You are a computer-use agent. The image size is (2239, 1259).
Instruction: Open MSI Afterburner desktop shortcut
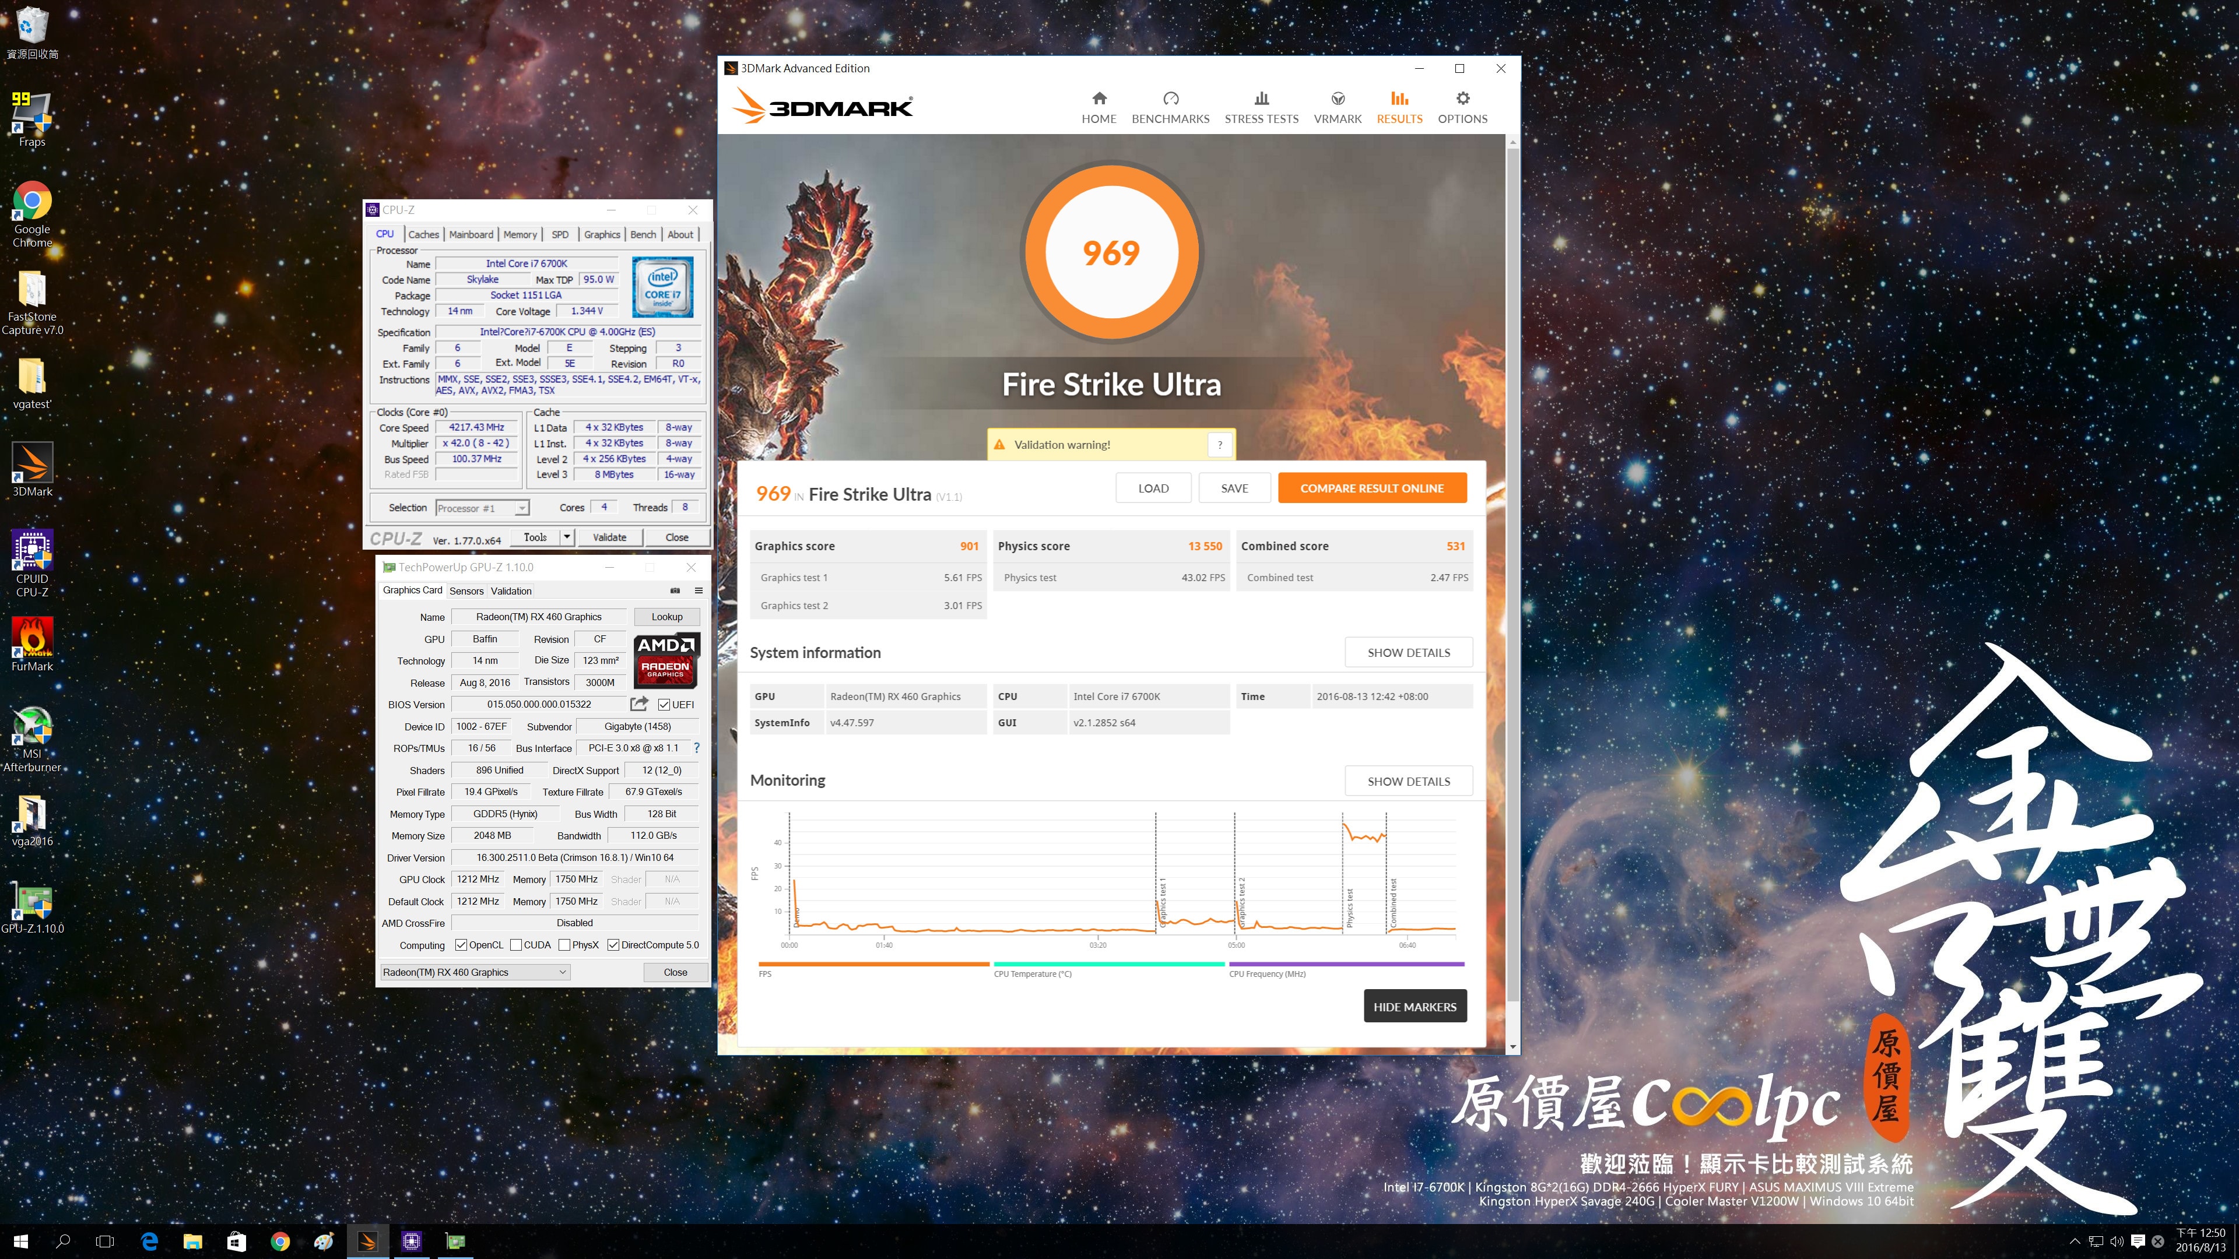[32, 738]
